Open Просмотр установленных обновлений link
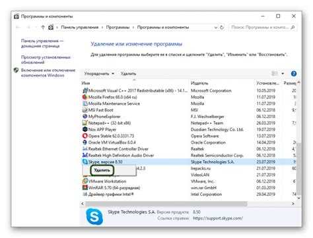Viewport: 313px width, 238px height. [46, 59]
